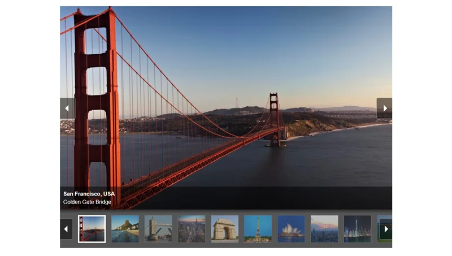Move the thumbnail strip backward with left arrow
Screen dimensions: 452x256
click(x=66, y=229)
